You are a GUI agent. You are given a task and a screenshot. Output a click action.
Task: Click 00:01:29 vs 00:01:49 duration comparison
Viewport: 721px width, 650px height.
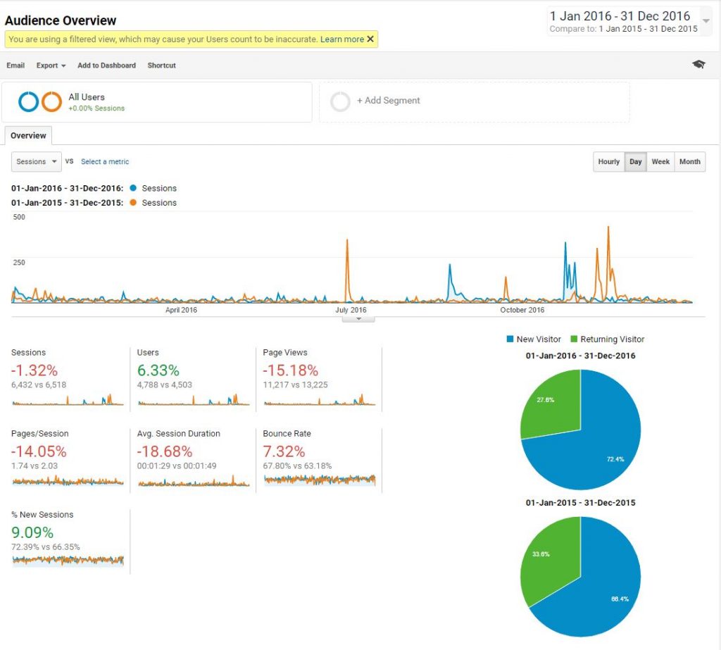[177, 465]
